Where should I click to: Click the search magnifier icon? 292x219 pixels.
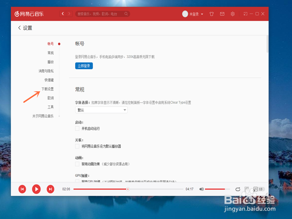[x=126, y=14]
